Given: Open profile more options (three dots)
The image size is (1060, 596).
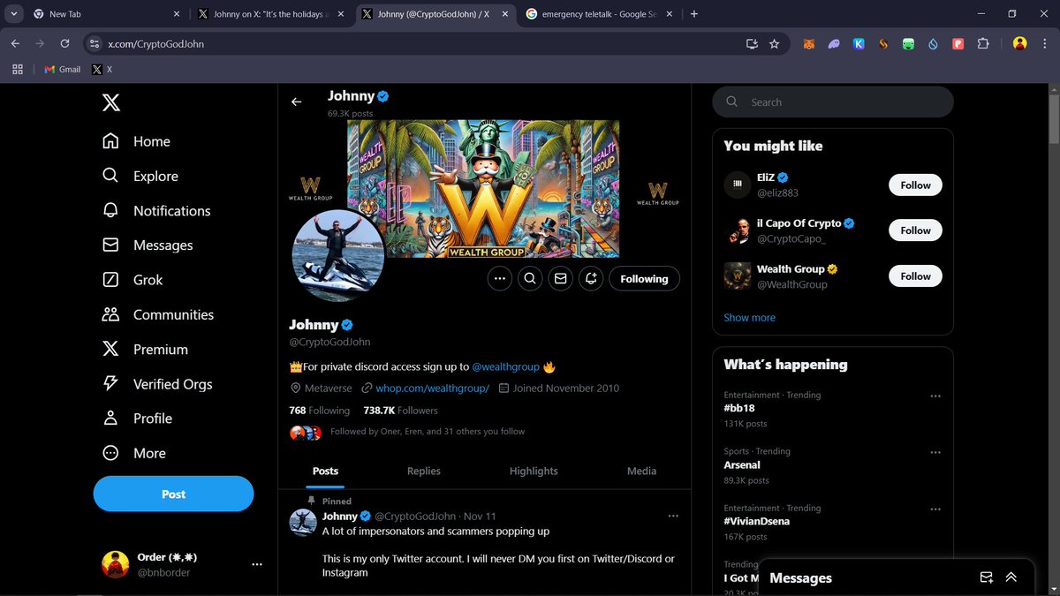Looking at the screenshot, I should tap(499, 278).
